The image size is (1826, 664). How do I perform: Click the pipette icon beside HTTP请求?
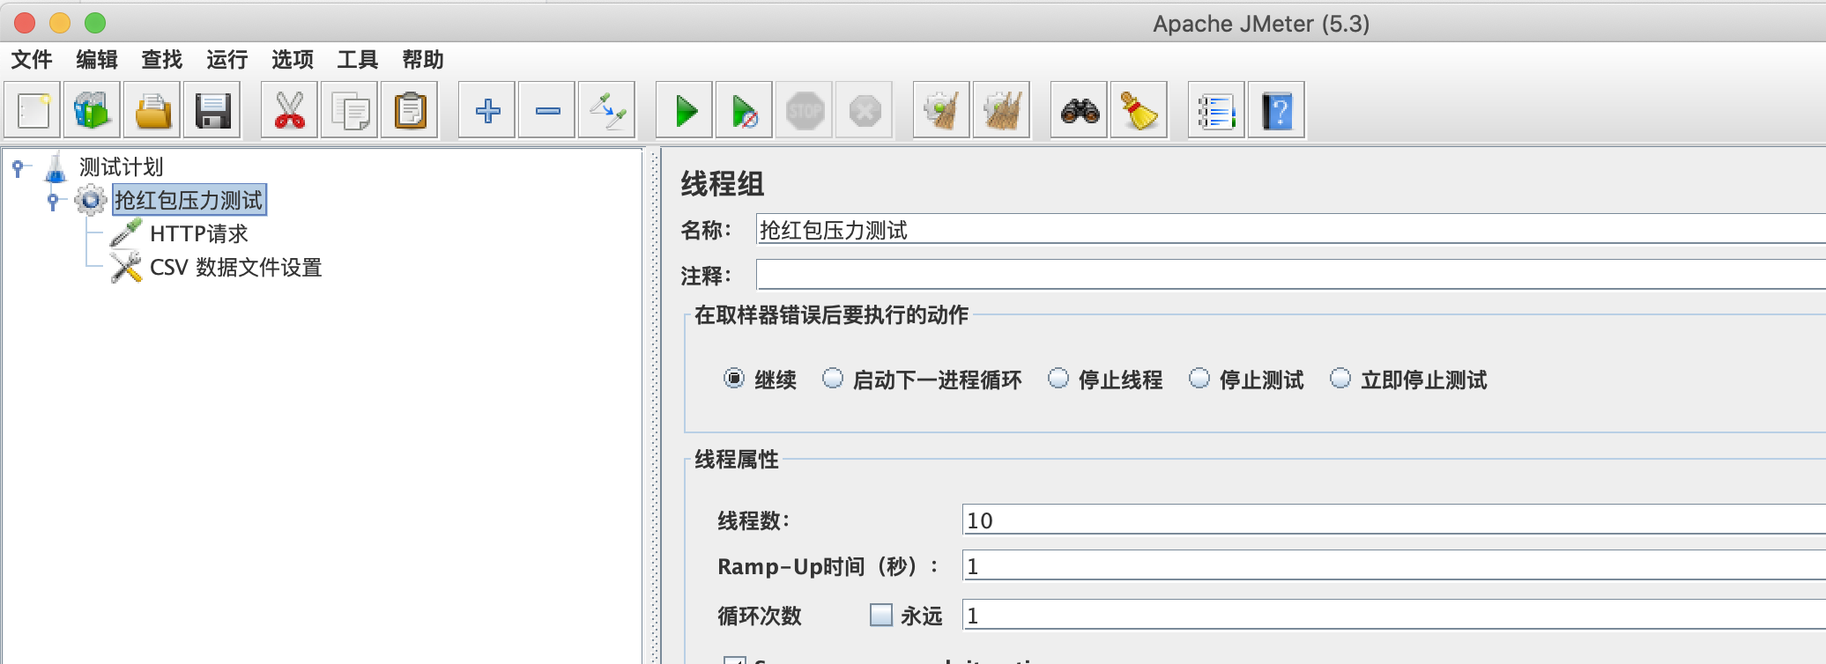[126, 233]
